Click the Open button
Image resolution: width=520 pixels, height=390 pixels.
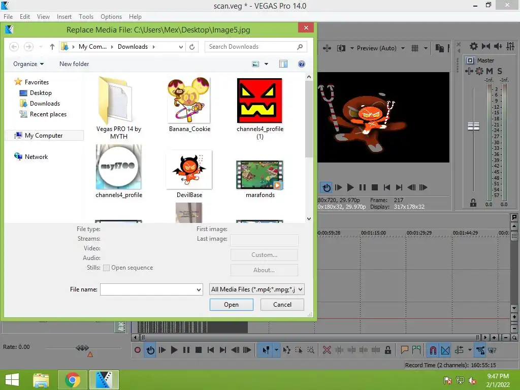231,305
